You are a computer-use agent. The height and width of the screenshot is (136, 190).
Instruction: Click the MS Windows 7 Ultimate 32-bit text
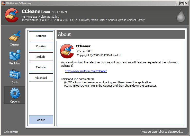40,17
